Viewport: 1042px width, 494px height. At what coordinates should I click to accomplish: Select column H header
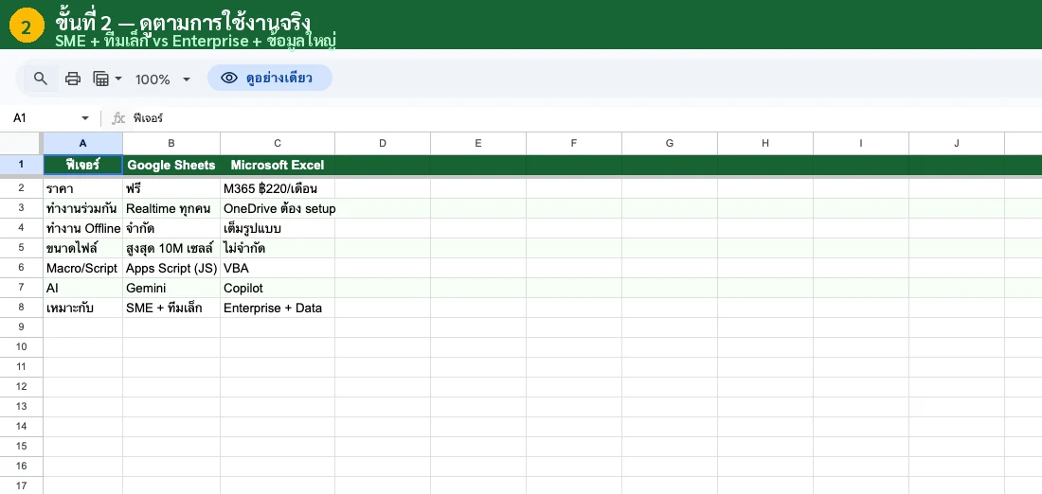pos(765,144)
